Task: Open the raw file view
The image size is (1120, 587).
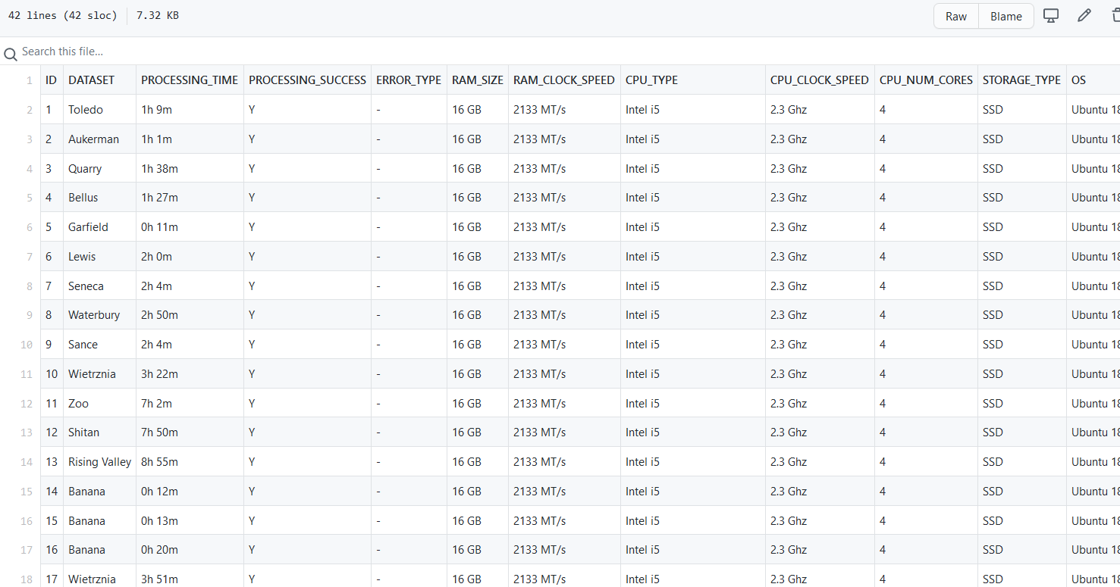Action: pos(955,16)
